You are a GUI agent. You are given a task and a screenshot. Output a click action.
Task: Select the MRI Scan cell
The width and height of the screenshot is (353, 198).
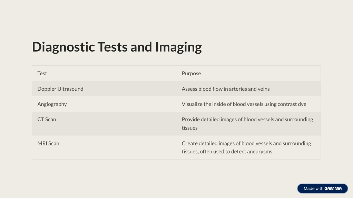(x=104, y=147)
